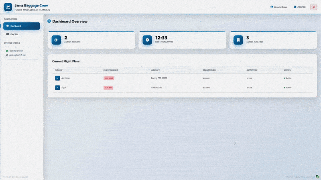This screenshot has height=180, width=321.
Task: Click the airplane icon on Active Flights card
Action: tap(57, 40)
